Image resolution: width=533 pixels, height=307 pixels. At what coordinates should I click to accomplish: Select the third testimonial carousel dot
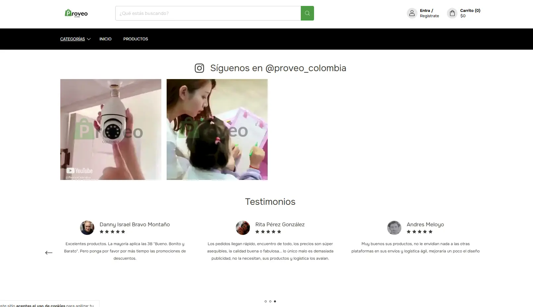pos(275,301)
